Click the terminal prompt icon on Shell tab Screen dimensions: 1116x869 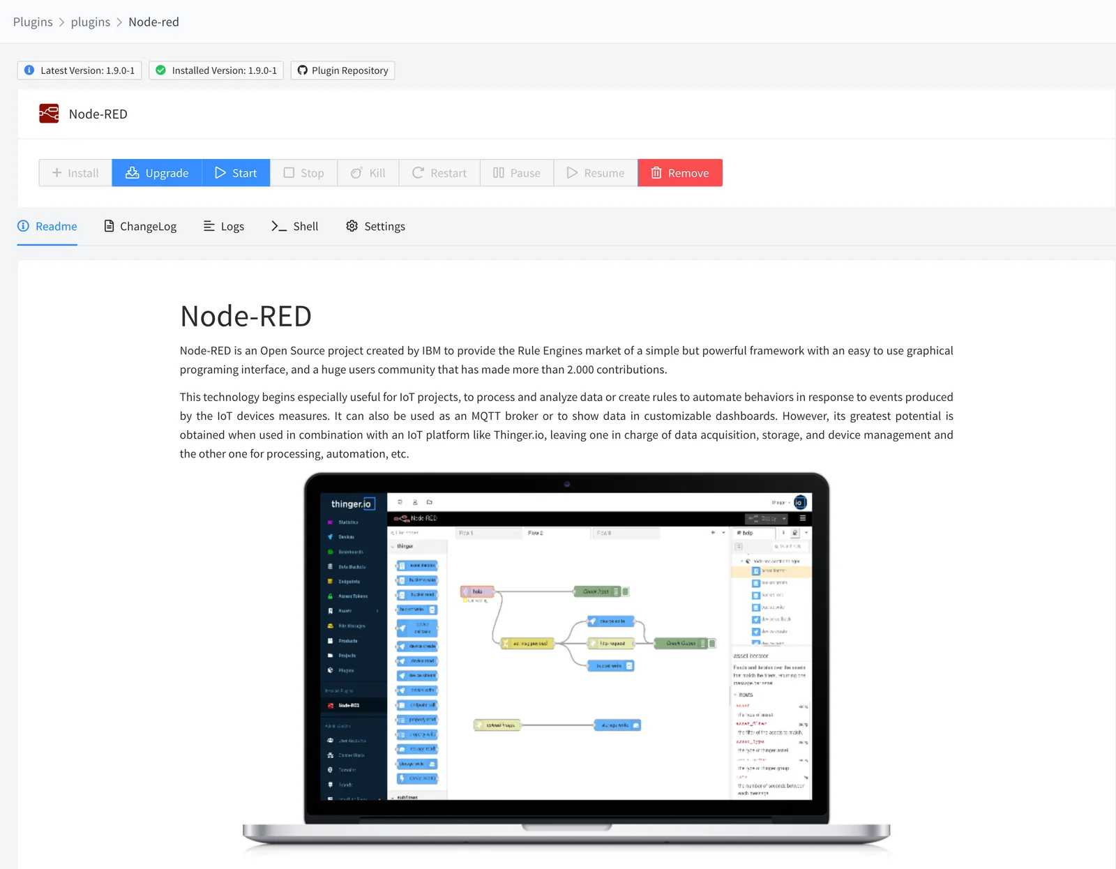coord(279,226)
